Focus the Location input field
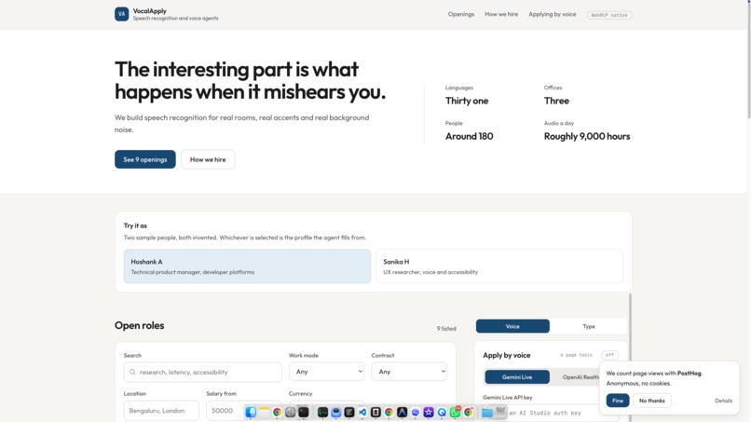Image resolution: width=751 pixels, height=422 pixels. (x=161, y=411)
